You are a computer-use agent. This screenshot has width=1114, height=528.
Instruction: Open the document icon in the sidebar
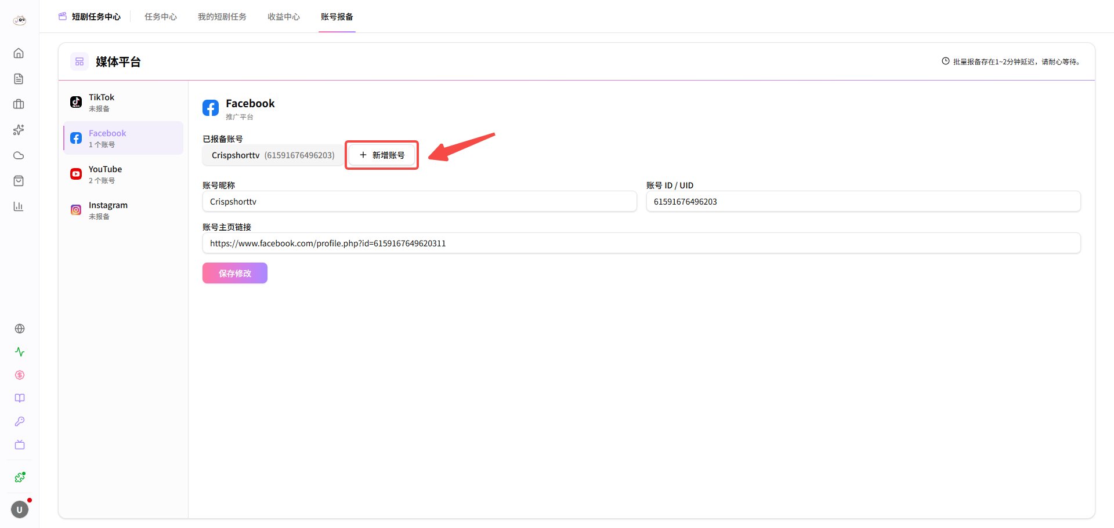coord(19,79)
